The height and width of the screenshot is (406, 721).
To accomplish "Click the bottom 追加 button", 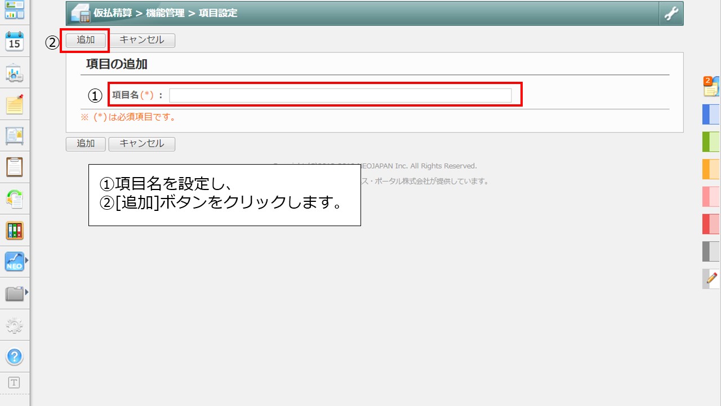I will point(86,144).
